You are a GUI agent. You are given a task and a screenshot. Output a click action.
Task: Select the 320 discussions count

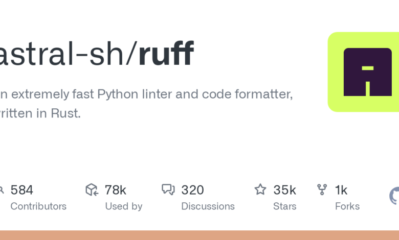[192, 190]
